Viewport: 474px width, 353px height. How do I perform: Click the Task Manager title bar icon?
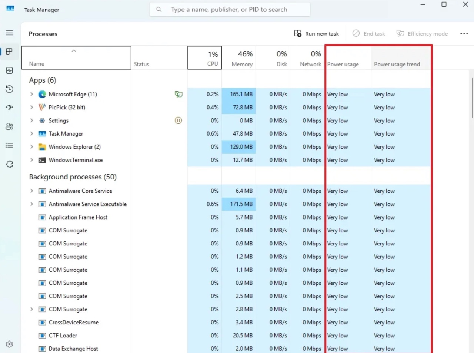pos(10,8)
